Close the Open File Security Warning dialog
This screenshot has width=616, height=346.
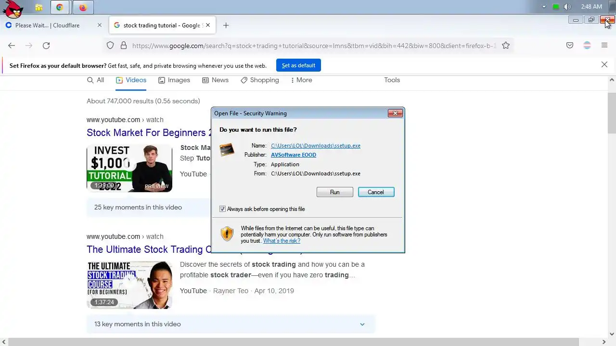pyautogui.click(x=395, y=113)
